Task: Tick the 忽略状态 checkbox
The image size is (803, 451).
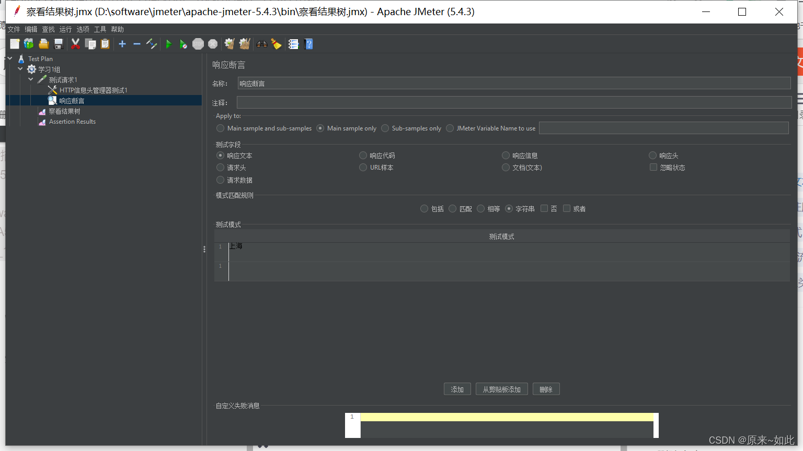Action: coord(653,168)
